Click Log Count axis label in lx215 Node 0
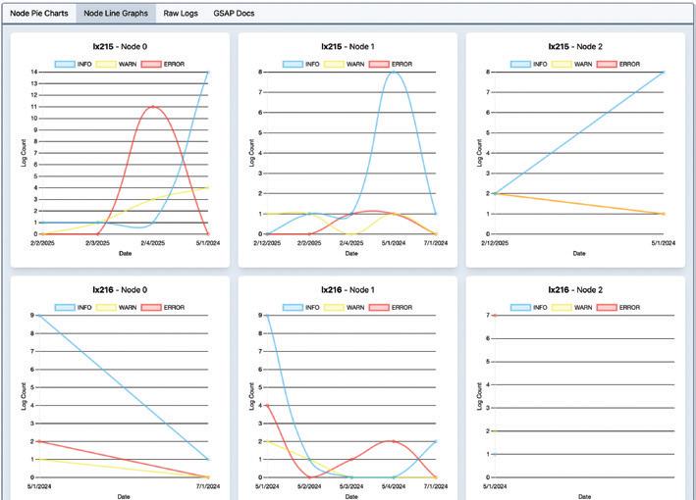The image size is (696, 500). (24, 153)
